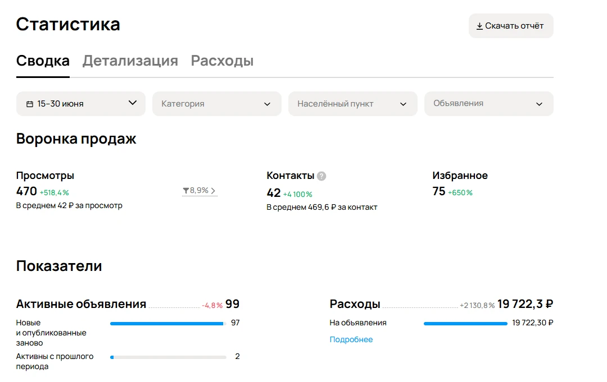Click the question mark icon beside Контакты
The height and width of the screenshot is (382, 607).
pyautogui.click(x=321, y=176)
